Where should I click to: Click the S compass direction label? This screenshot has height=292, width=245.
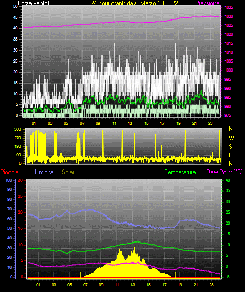tap(230, 147)
